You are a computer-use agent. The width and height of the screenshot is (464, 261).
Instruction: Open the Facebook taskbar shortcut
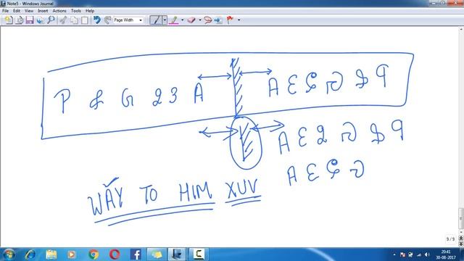point(136,254)
